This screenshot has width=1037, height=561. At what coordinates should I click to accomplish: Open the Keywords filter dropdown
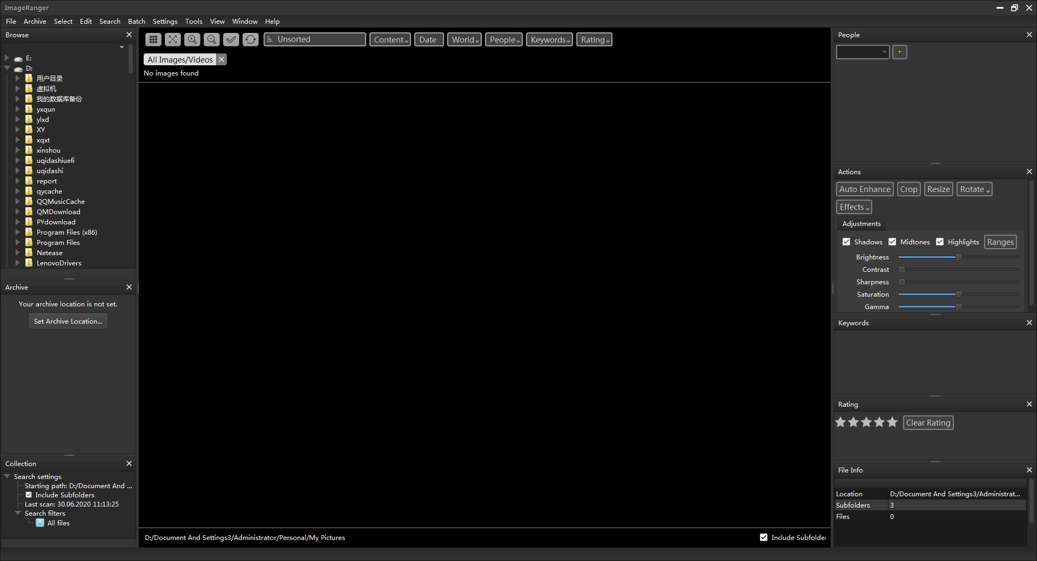[549, 40]
